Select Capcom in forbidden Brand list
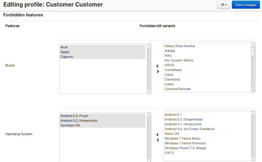This screenshot has width=262, height=162. (103, 57)
